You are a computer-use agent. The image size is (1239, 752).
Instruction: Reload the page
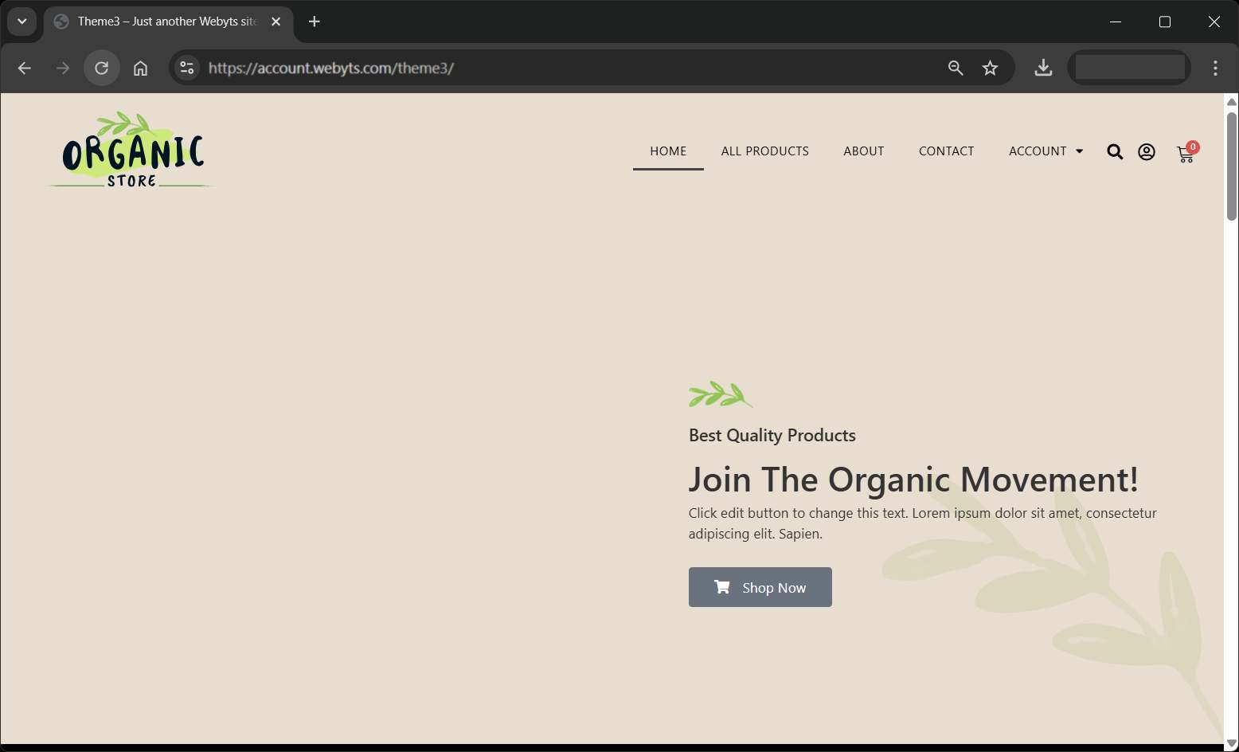(101, 69)
